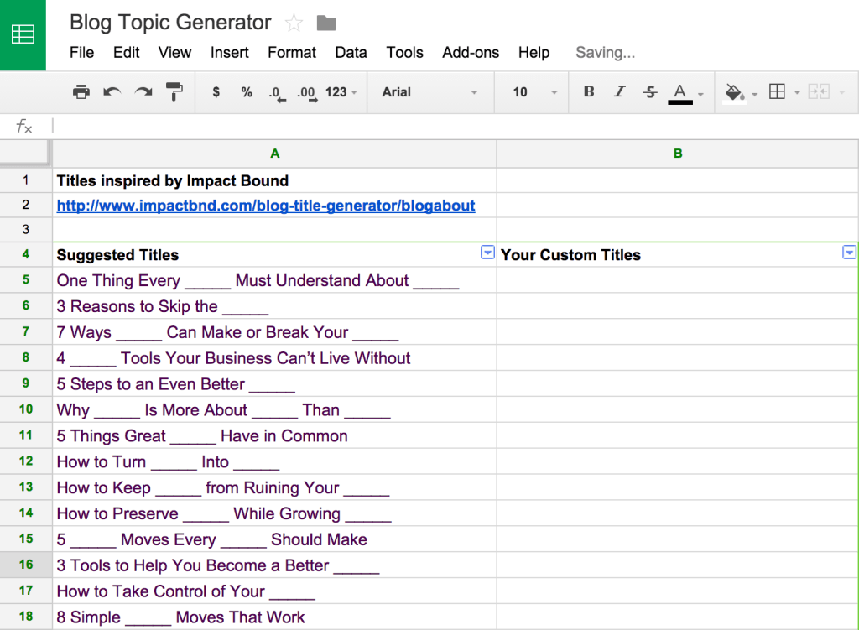859x630 pixels.
Task: Select cell '7 Ways Can Make or Break Your'
Action: (274, 332)
